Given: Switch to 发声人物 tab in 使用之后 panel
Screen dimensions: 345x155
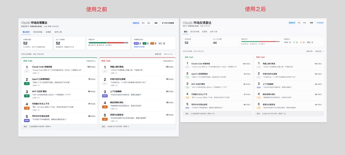Looking at the screenshot, I should (214, 32).
